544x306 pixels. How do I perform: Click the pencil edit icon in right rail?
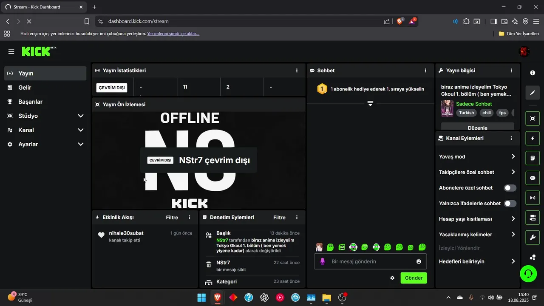coord(533,93)
